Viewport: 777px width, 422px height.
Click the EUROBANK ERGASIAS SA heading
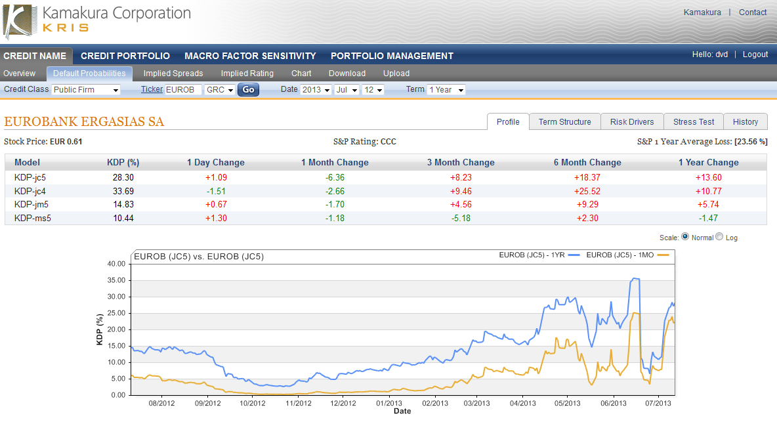84,122
